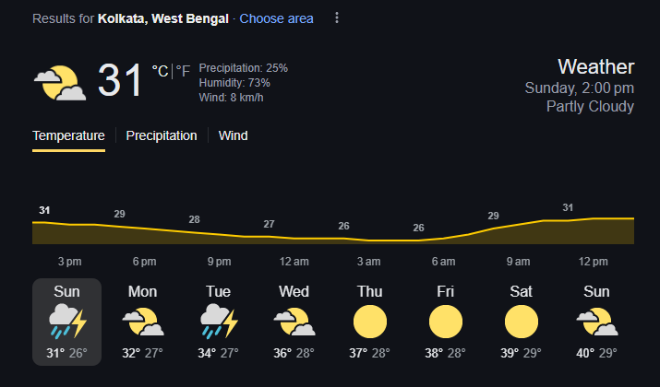Click the partly cloudy current weather icon
This screenshot has width=660, height=387.
[60, 83]
